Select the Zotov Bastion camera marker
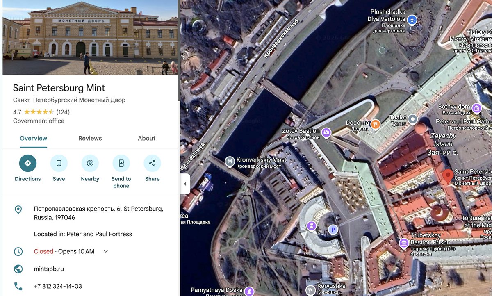The width and height of the screenshot is (492, 296). click(x=326, y=132)
